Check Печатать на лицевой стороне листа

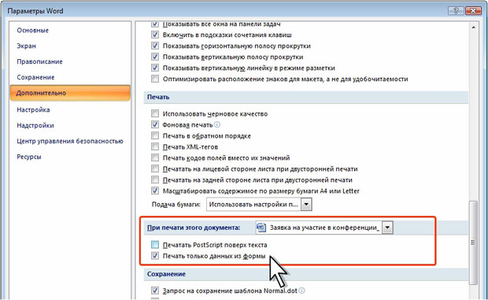[x=155, y=169]
